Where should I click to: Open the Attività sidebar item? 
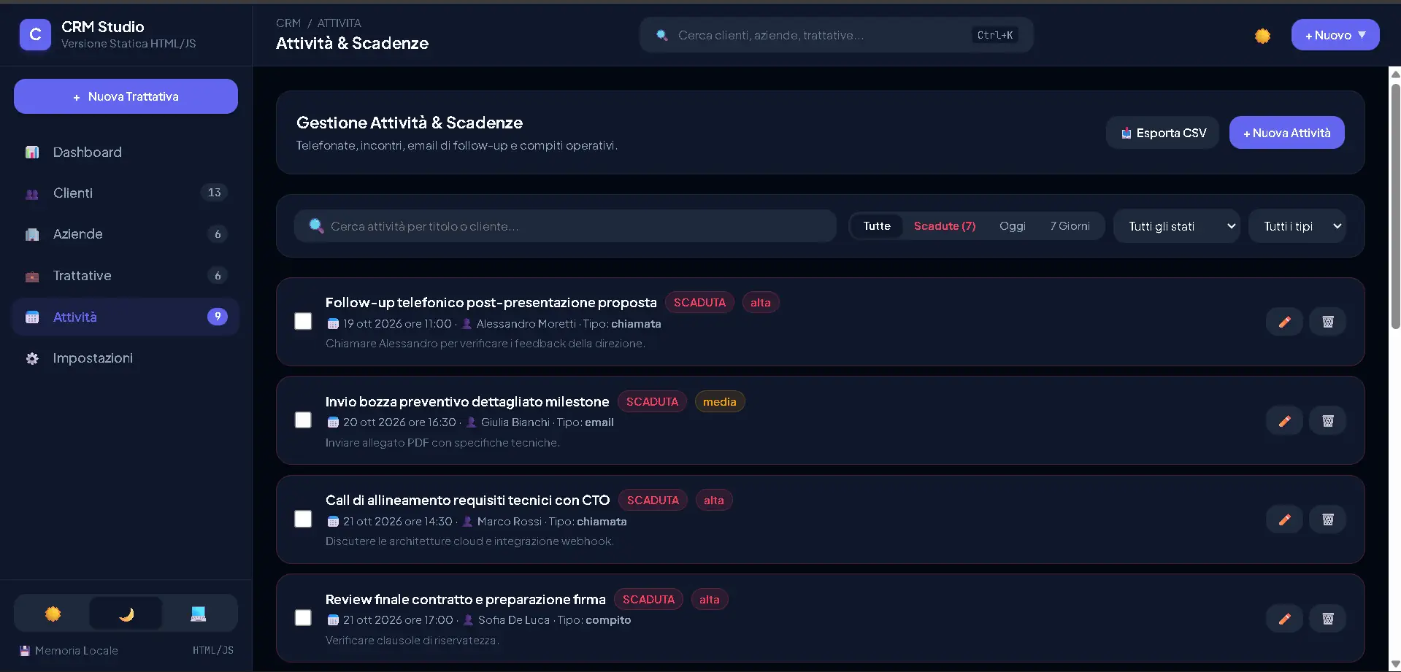click(126, 317)
